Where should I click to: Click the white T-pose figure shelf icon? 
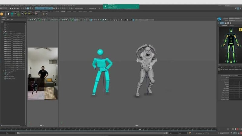point(5,14)
